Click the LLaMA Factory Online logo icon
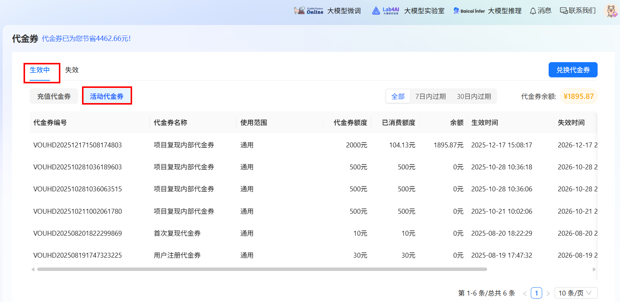The image size is (620, 302). click(x=299, y=11)
